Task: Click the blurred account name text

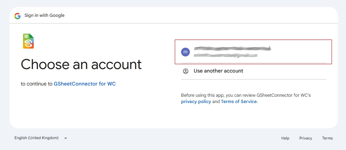Action: point(232,48)
